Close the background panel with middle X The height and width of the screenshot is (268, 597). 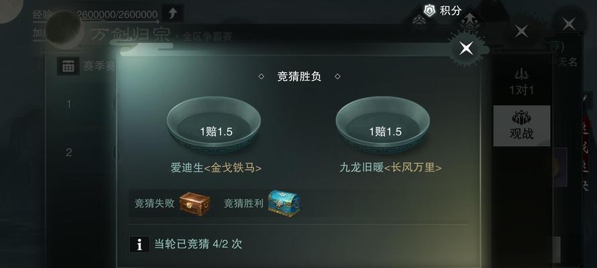click(x=521, y=31)
